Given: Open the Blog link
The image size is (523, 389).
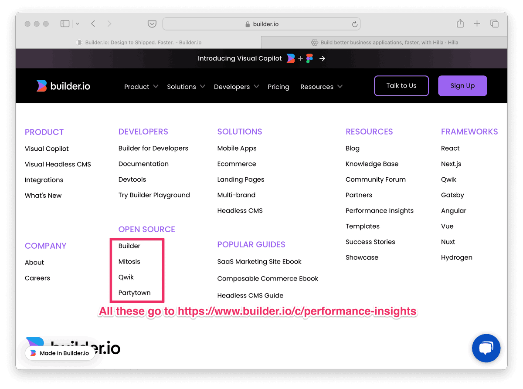Looking at the screenshot, I should point(353,148).
